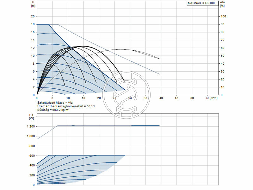Click the 90 tick on the eta axis

(223, 24)
